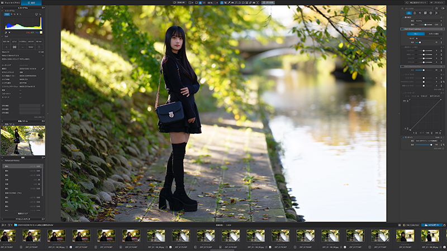Open the compare mode dropdown arrow
This screenshot has width=447, height=251.
click(193, 3)
